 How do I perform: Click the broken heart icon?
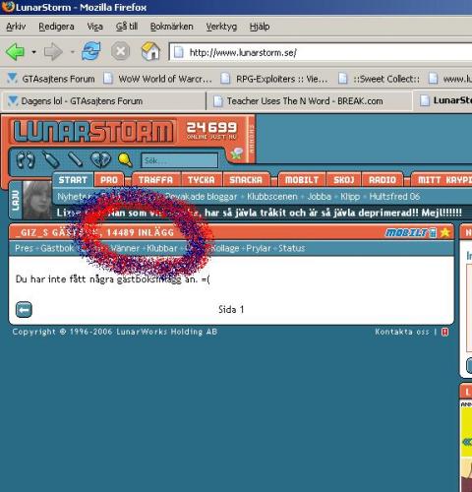pos(101,159)
